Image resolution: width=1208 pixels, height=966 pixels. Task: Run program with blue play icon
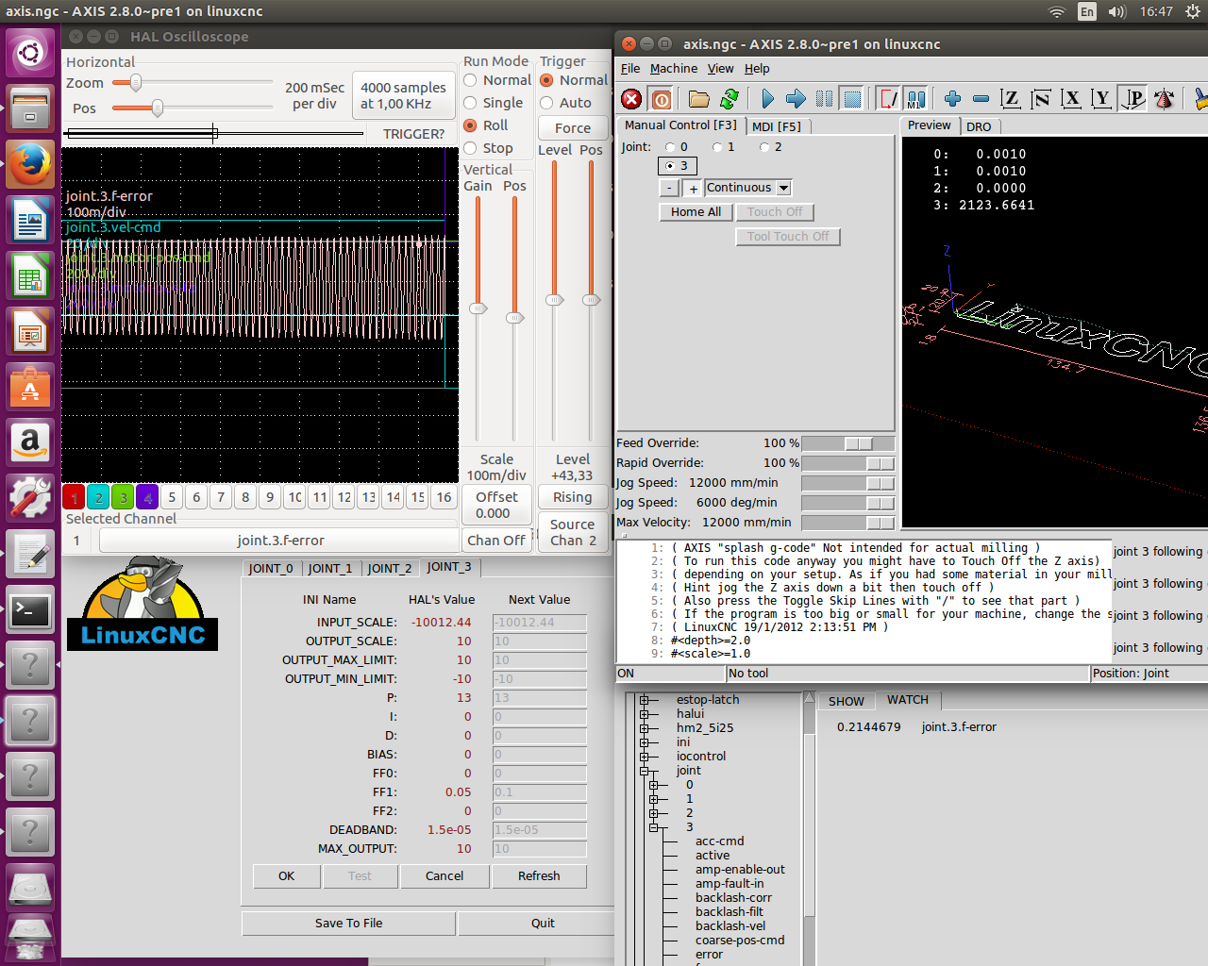click(767, 99)
